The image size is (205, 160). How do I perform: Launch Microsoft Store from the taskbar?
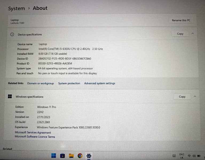62,156
